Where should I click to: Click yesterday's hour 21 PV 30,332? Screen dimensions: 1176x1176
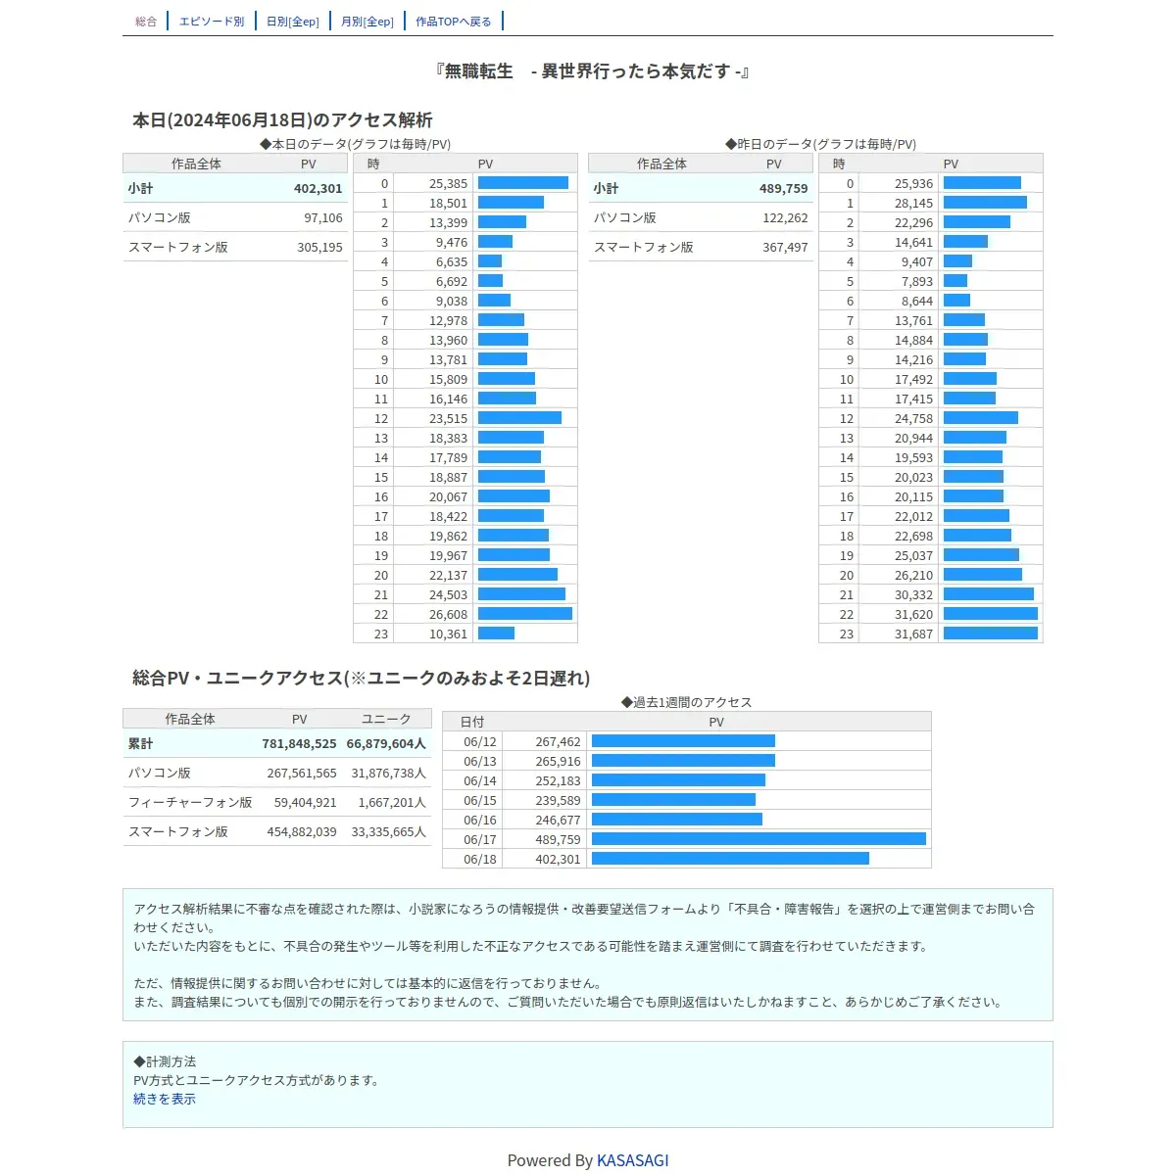point(914,594)
